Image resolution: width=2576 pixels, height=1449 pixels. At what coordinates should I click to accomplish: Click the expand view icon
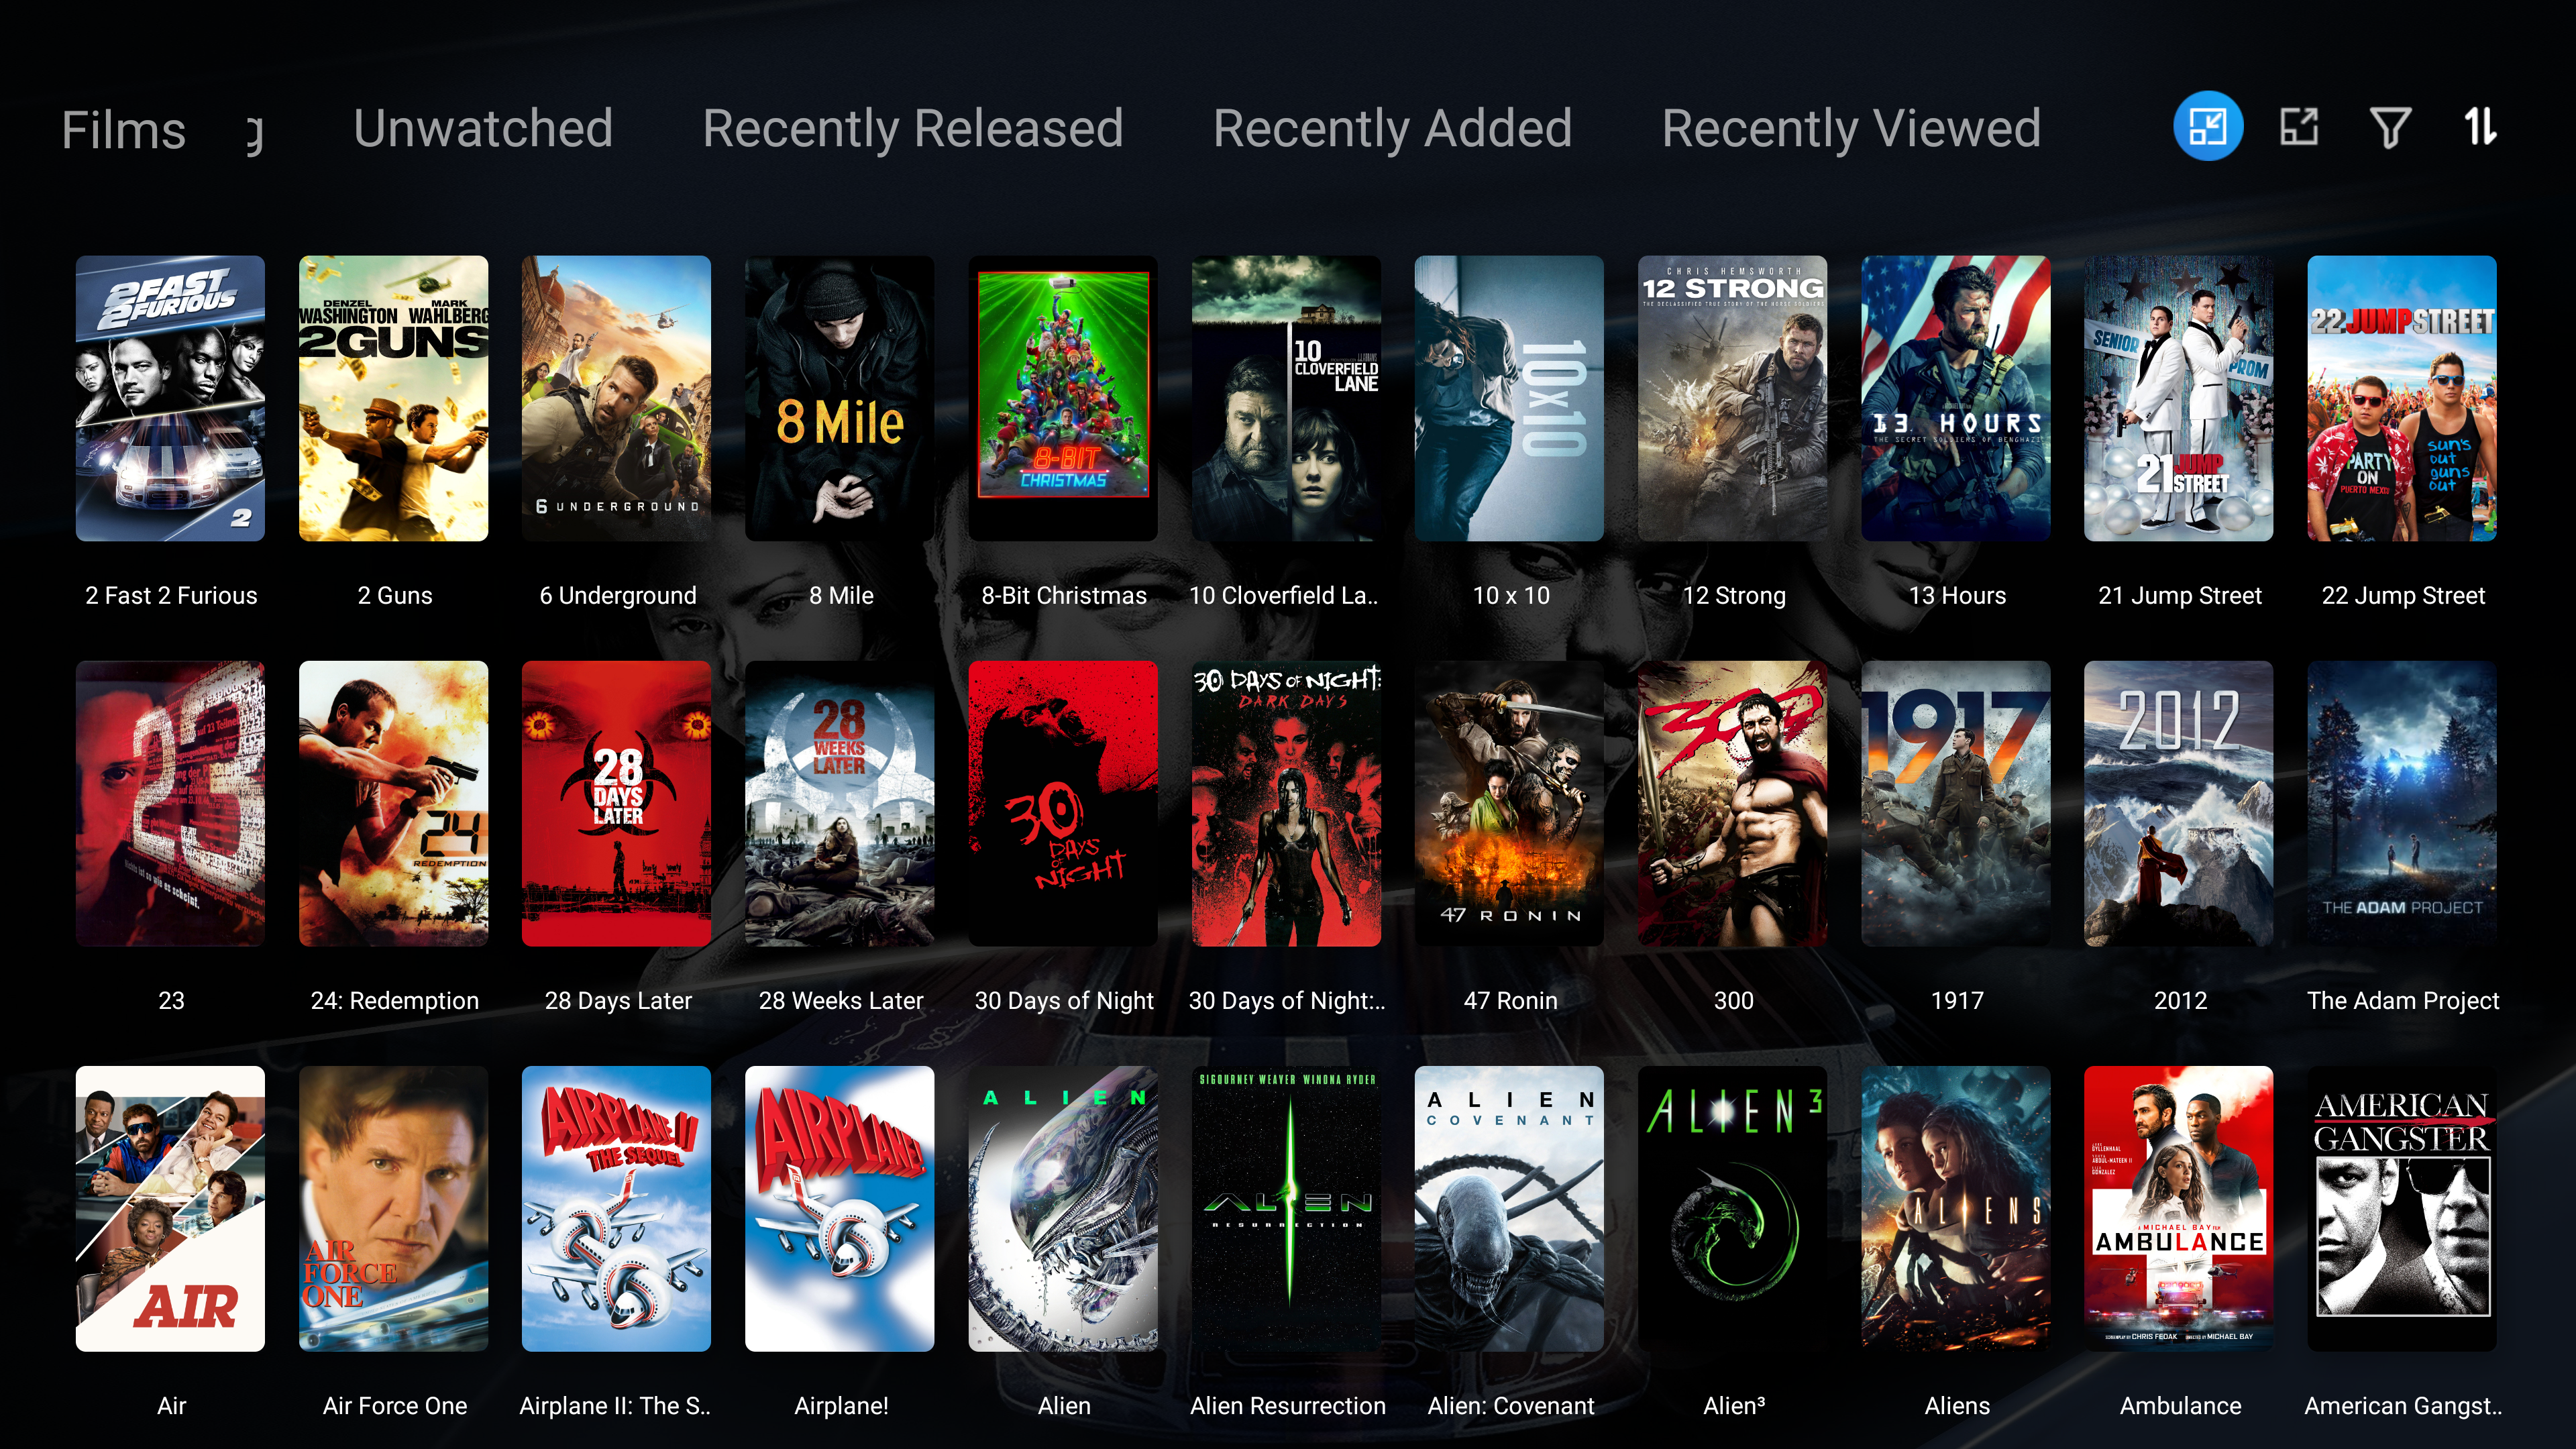coord(2298,127)
